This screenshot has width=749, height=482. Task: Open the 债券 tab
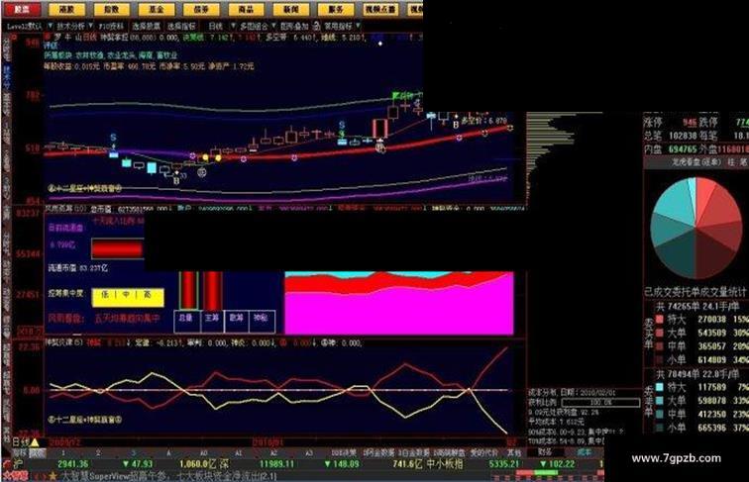pyautogui.click(x=201, y=9)
